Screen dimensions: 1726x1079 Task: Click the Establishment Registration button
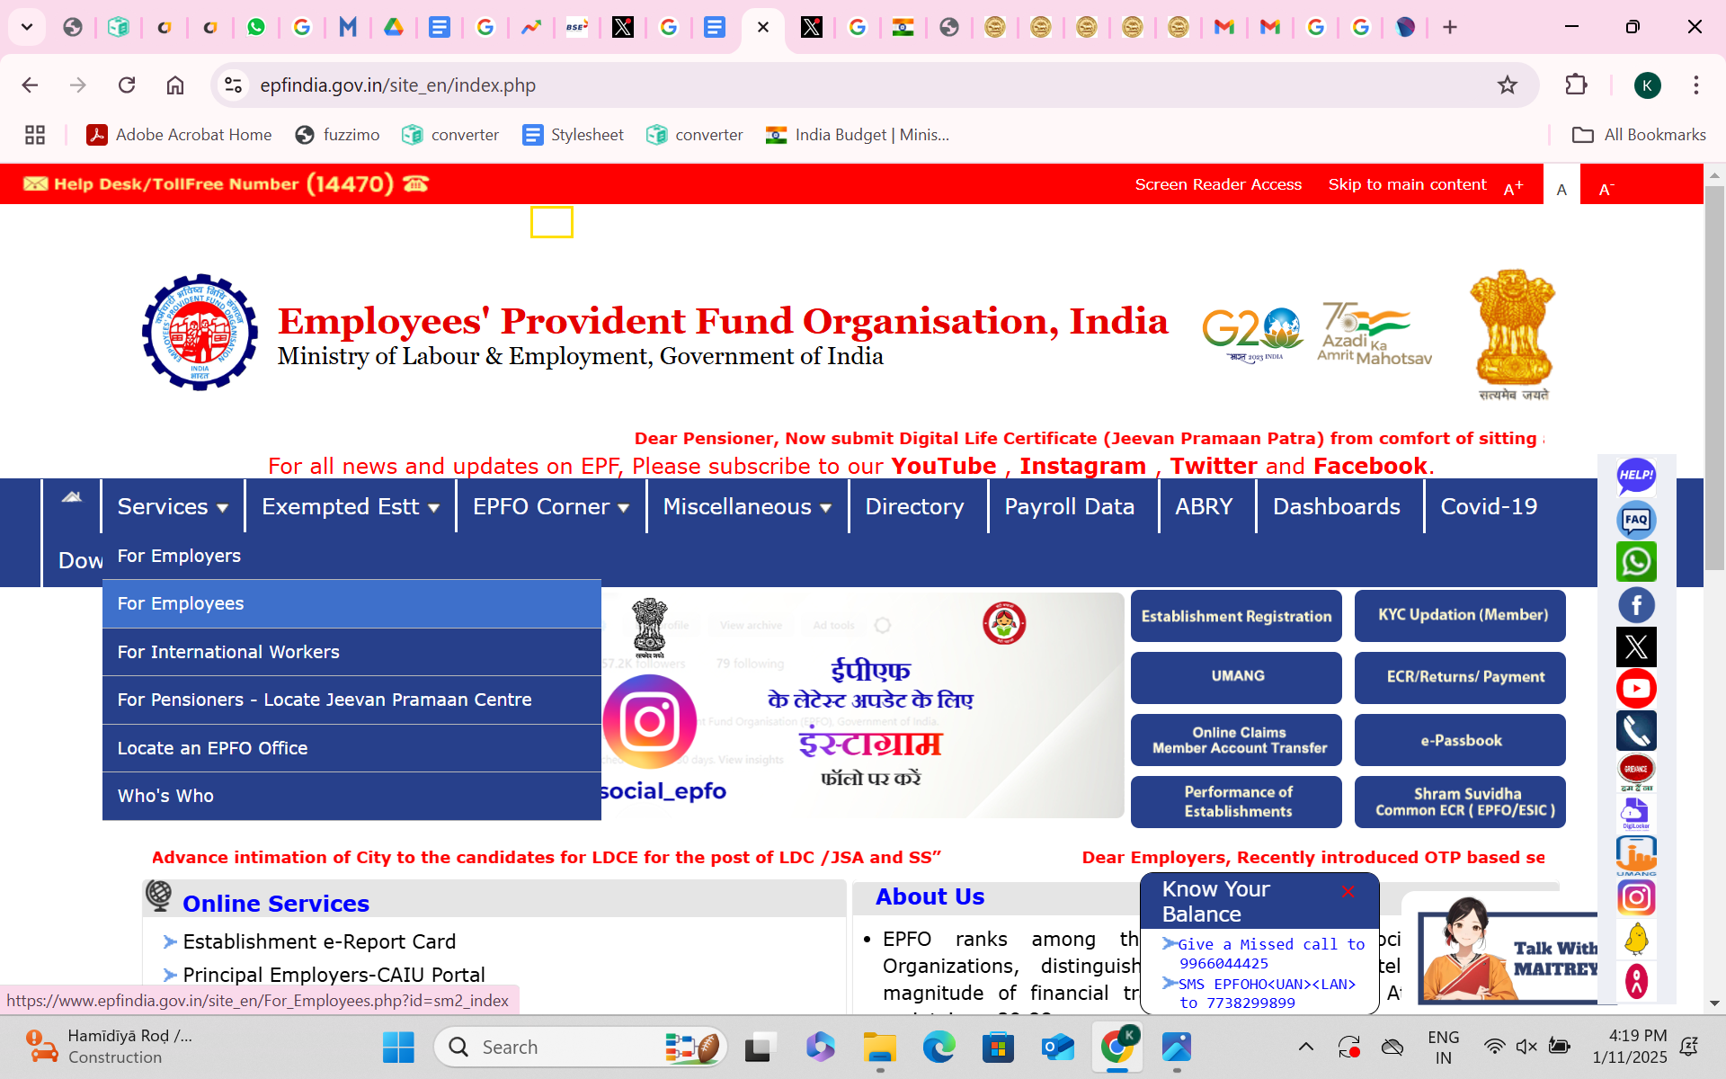tap(1235, 616)
